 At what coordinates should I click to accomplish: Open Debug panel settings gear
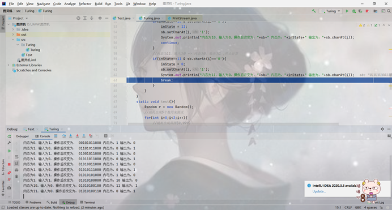pyautogui.click(x=382, y=129)
